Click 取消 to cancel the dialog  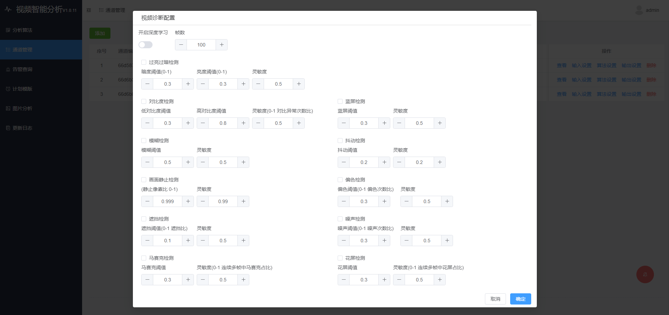(495, 299)
